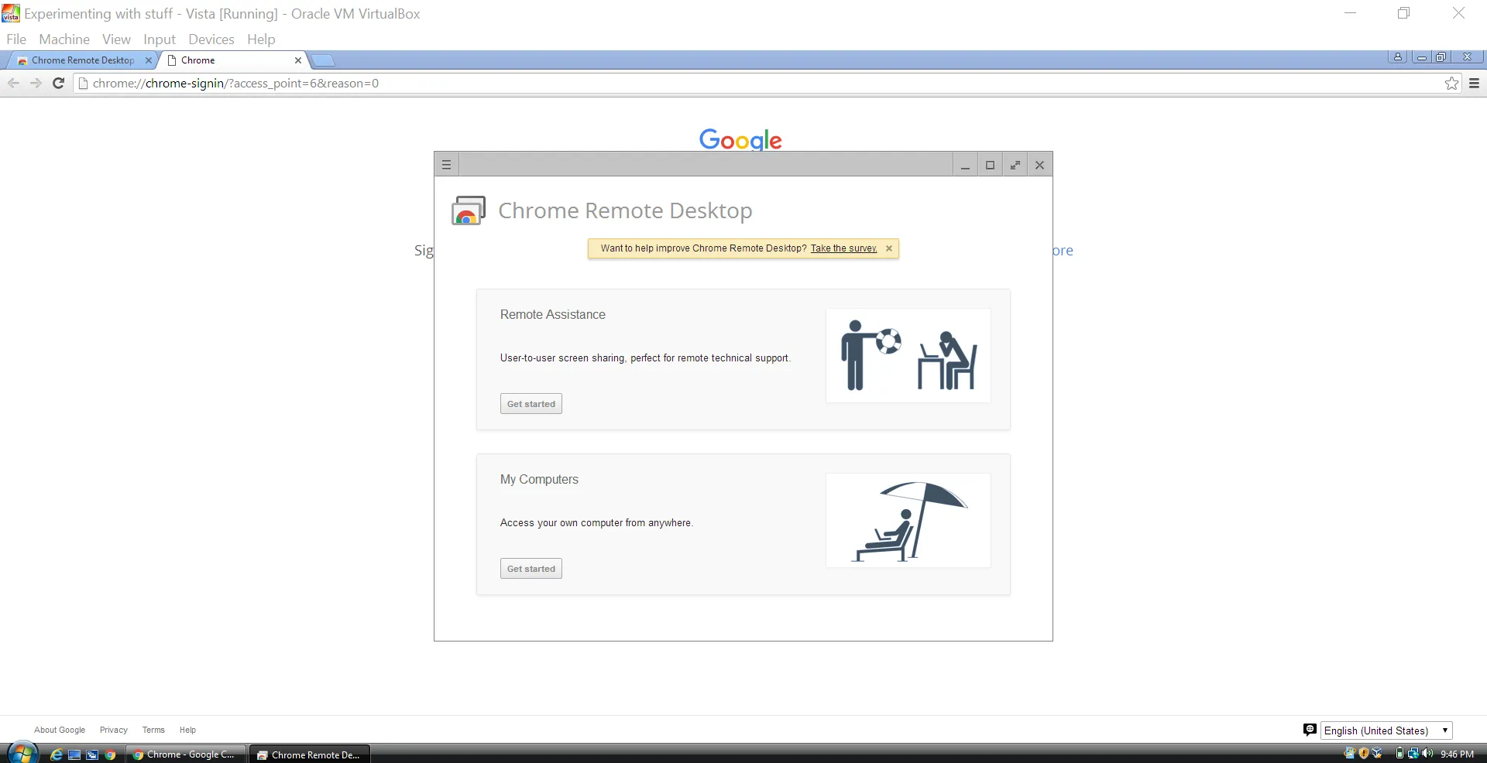The image size is (1487, 763).
Task: Click the network connection tray icon
Action: (x=1413, y=754)
